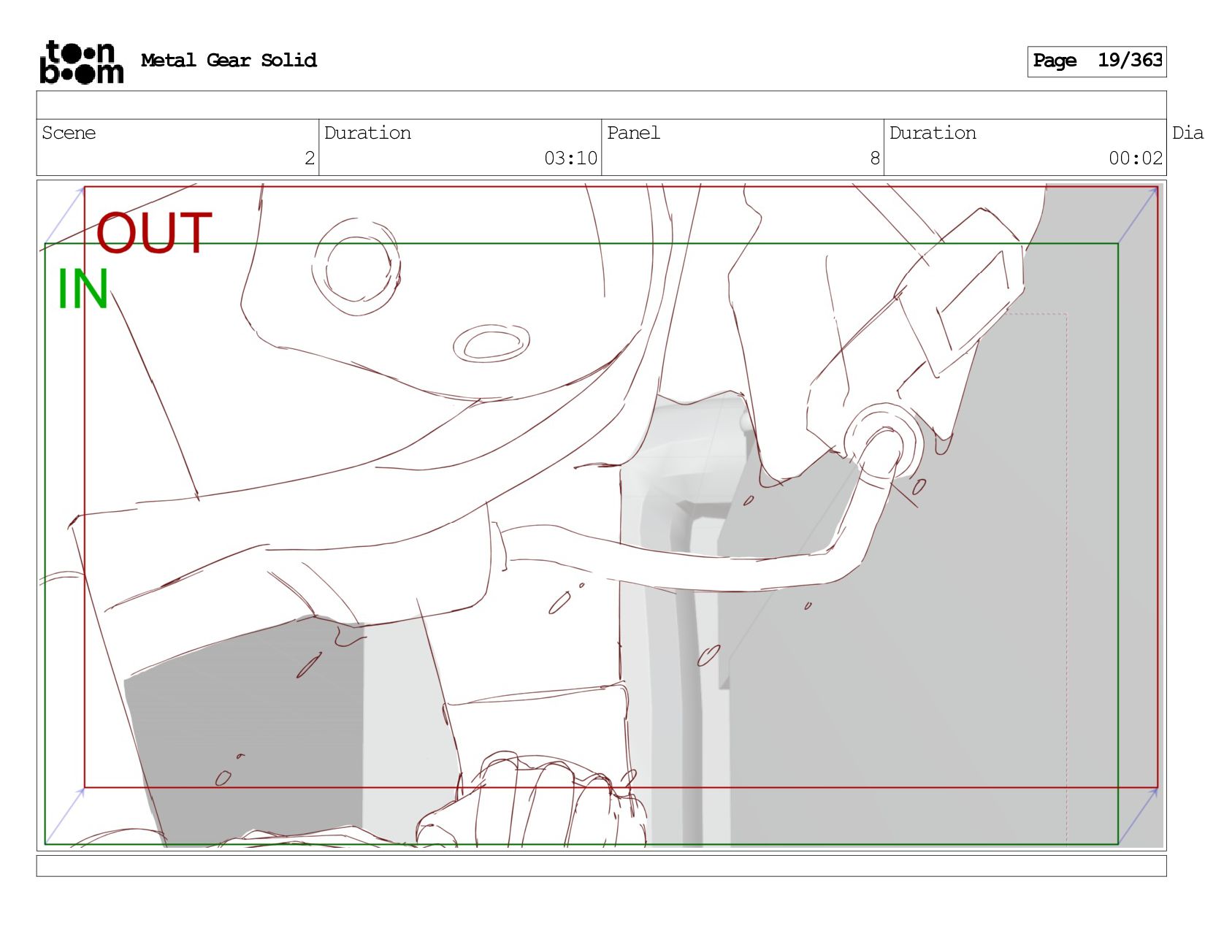Viewport: 1205px width, 931px height.
Task: Click the empty notes field below the panel
Action: [x=601, y=866]
